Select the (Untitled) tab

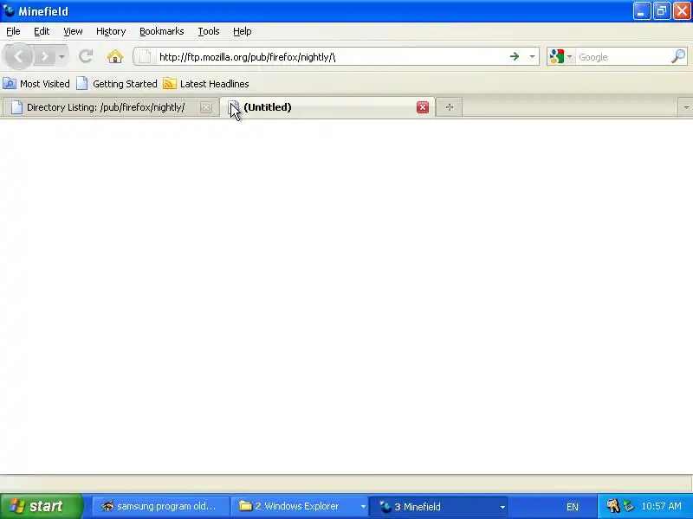[327, 107]
